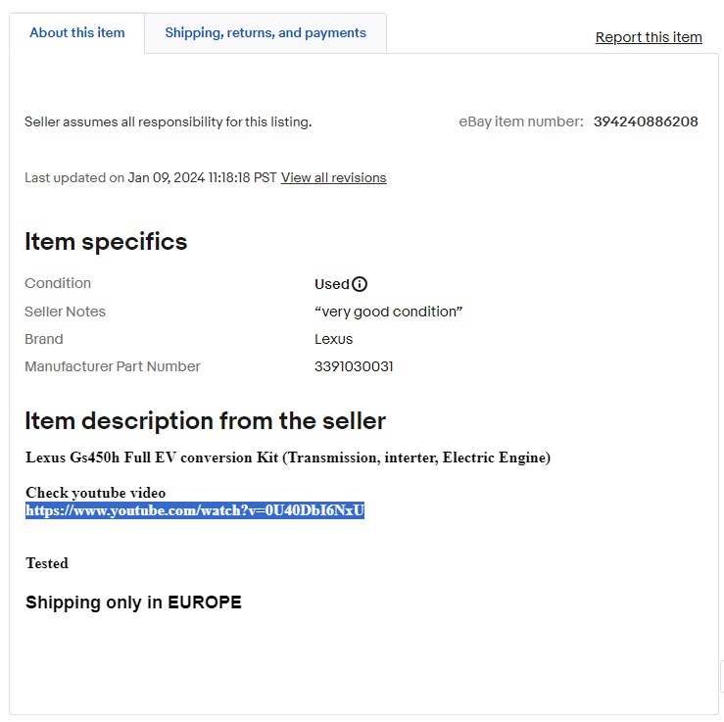
Task: Open the View all revisions link
Action: click(333, 177)
